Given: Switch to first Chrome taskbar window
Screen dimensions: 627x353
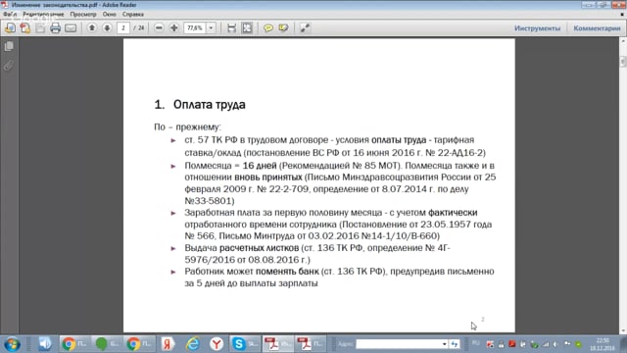Looking at the screenshot, I should [74, 344].
